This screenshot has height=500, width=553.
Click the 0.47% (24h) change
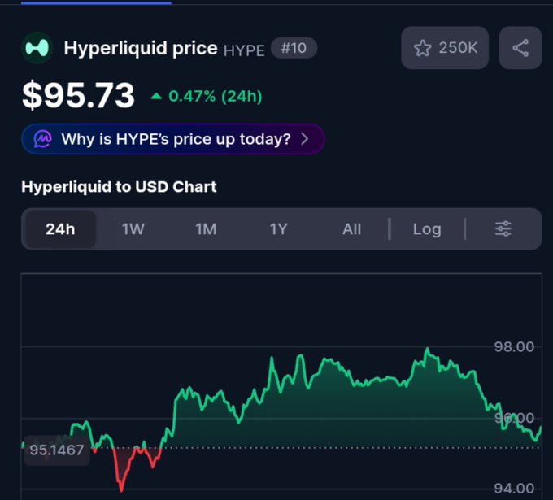point(216,96)
